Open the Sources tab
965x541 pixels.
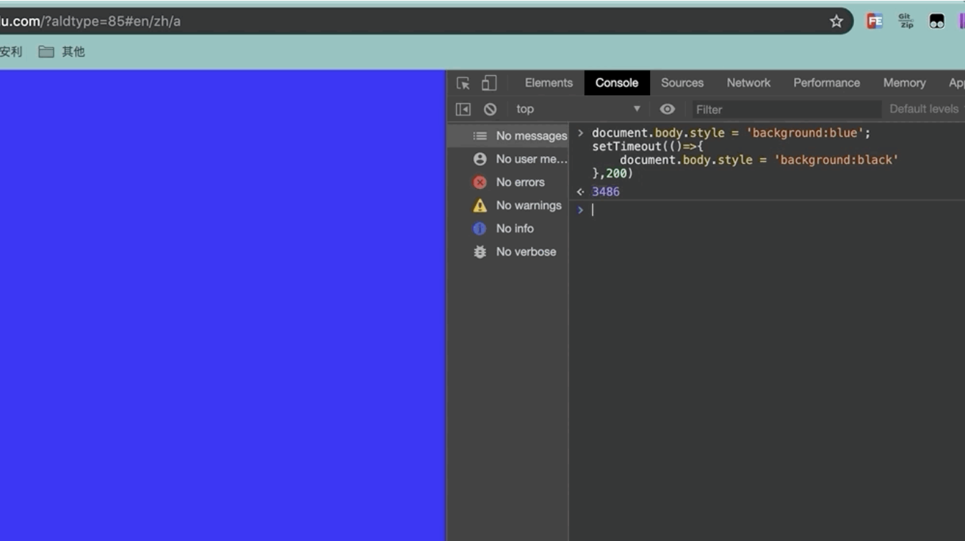coord(682,83)
